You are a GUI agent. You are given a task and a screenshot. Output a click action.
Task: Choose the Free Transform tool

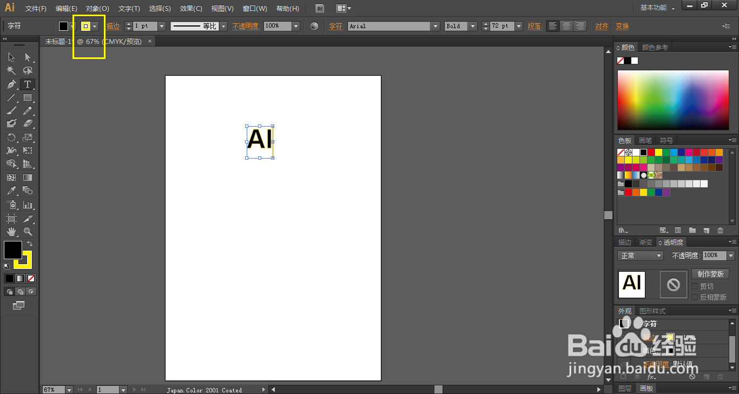(x=28, y=150)
